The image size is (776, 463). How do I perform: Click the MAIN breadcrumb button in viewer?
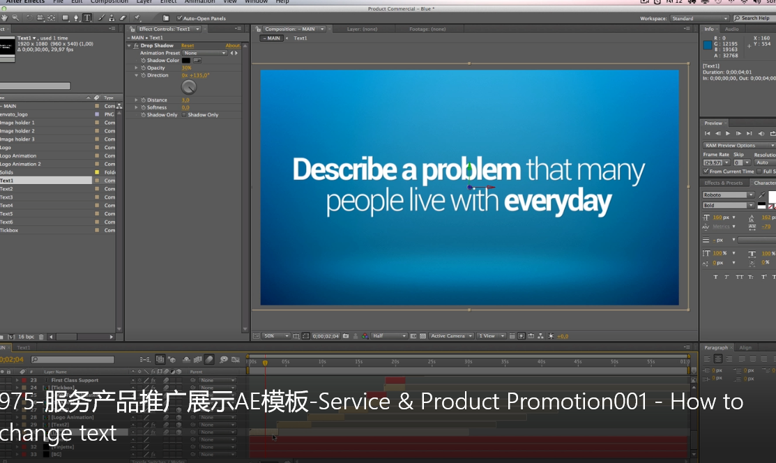pos(272,38)
